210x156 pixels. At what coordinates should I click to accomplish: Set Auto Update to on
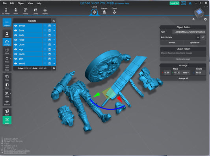(198, 37)
